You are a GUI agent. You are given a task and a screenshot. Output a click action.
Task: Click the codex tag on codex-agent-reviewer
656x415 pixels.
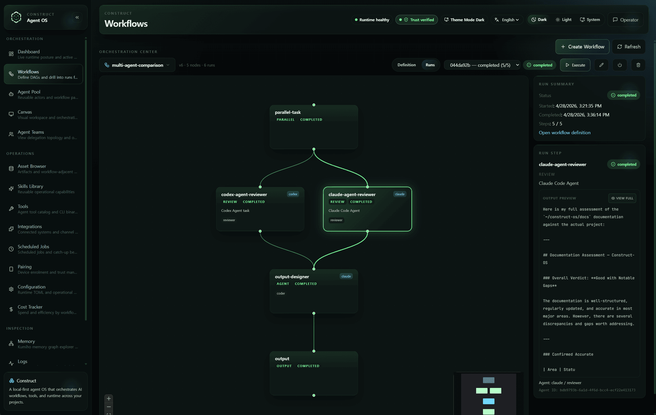(293, 194)
